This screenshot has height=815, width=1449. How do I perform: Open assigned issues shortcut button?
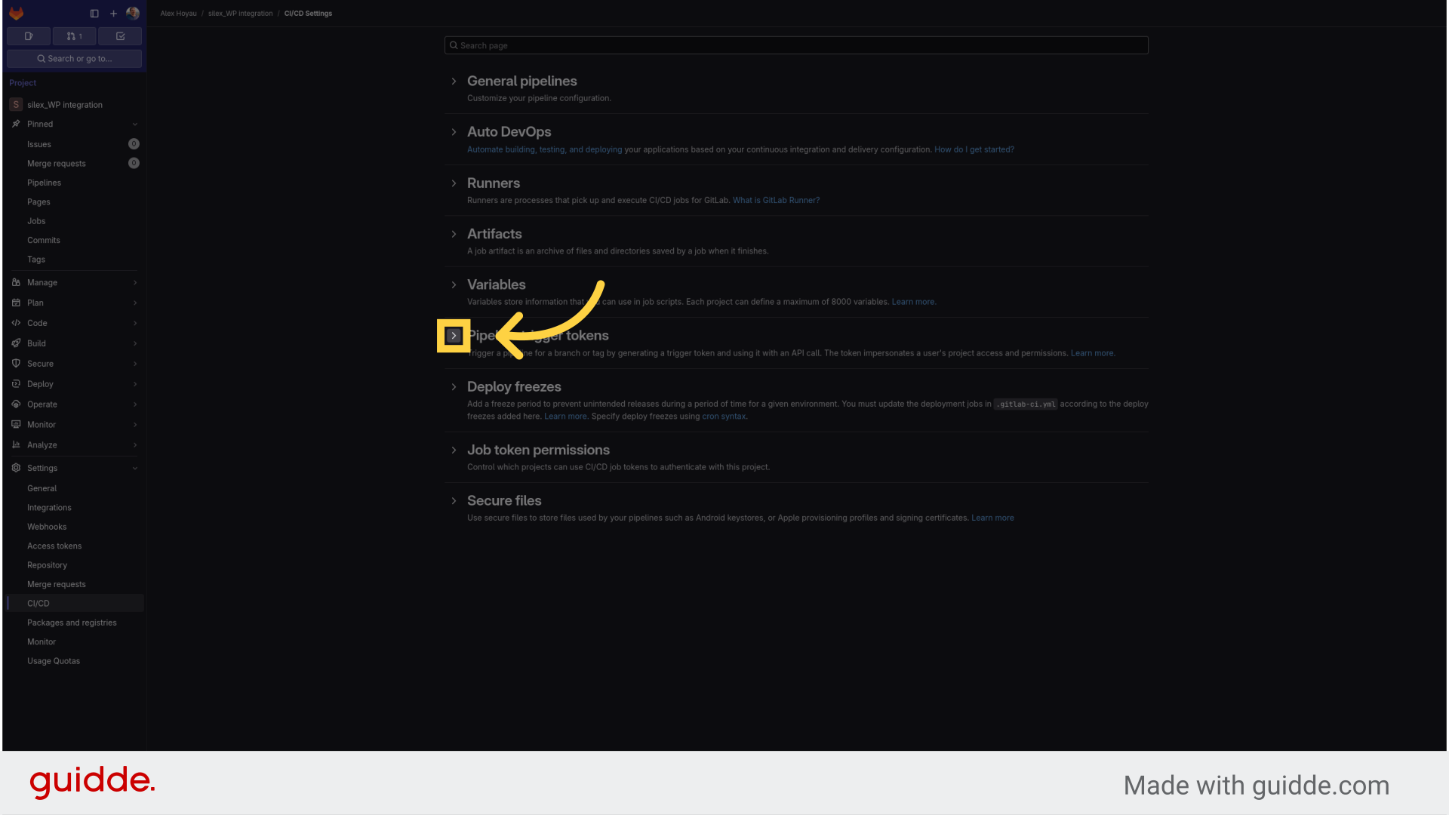point(29,36)
